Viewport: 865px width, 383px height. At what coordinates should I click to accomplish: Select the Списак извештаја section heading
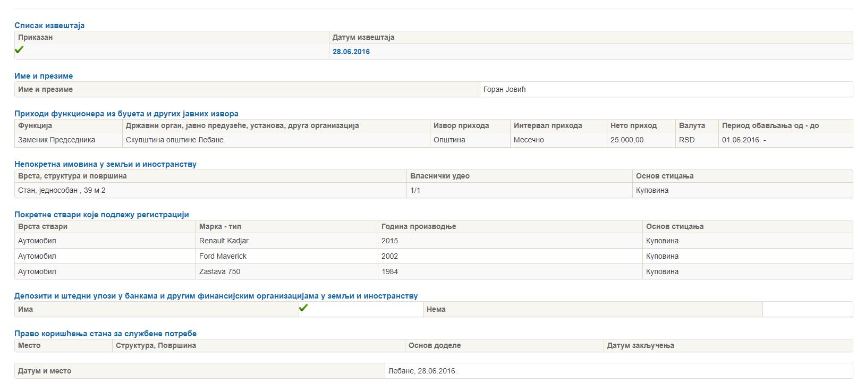tap(49, 25)
